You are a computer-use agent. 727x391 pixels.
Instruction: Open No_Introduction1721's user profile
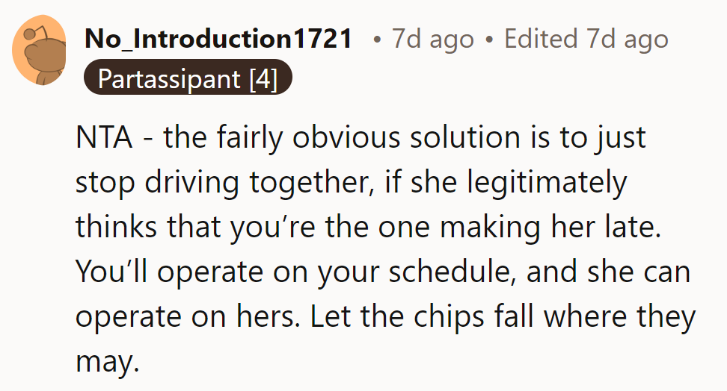point(218,40)
